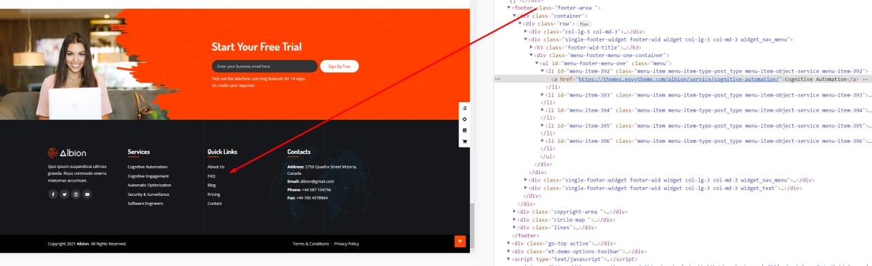
Task: Collapse the li menu-item-392 node
Action: (543, 71)
